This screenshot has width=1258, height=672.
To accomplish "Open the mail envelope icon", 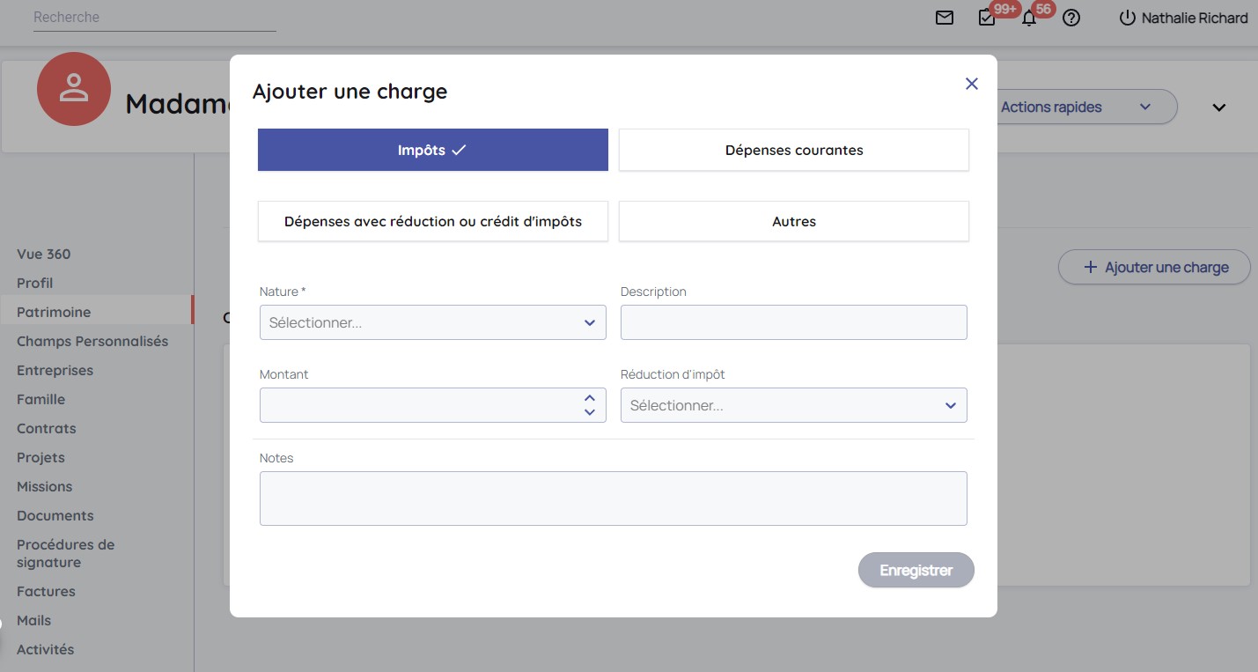I will click(x=945, y=18).
